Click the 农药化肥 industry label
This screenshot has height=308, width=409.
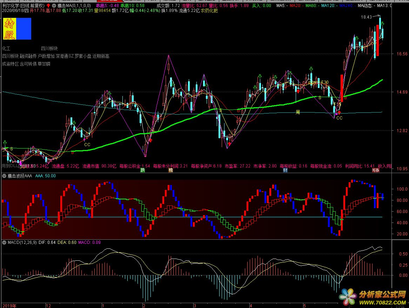coord(209,11)
